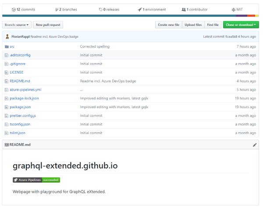Click the prettier.config.js file icon
Image resolution: width=263 pixels, height=208 pixels.
pos(7,116)
